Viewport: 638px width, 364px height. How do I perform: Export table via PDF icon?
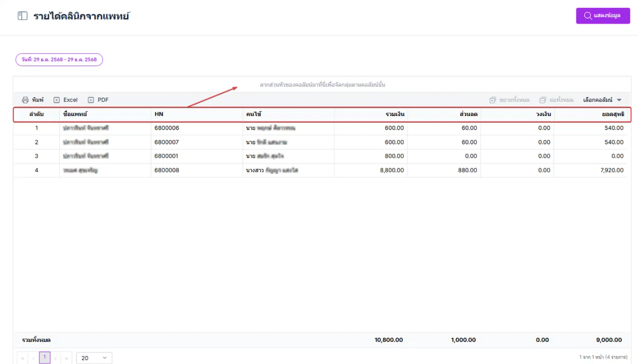tap(91, 100)
